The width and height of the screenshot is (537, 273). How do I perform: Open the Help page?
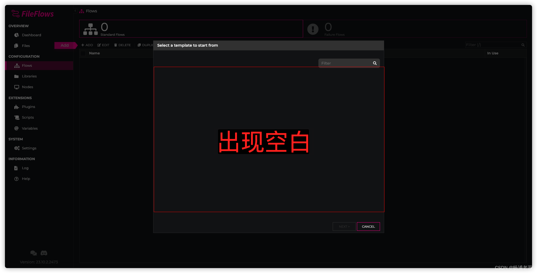coord(26,179)
